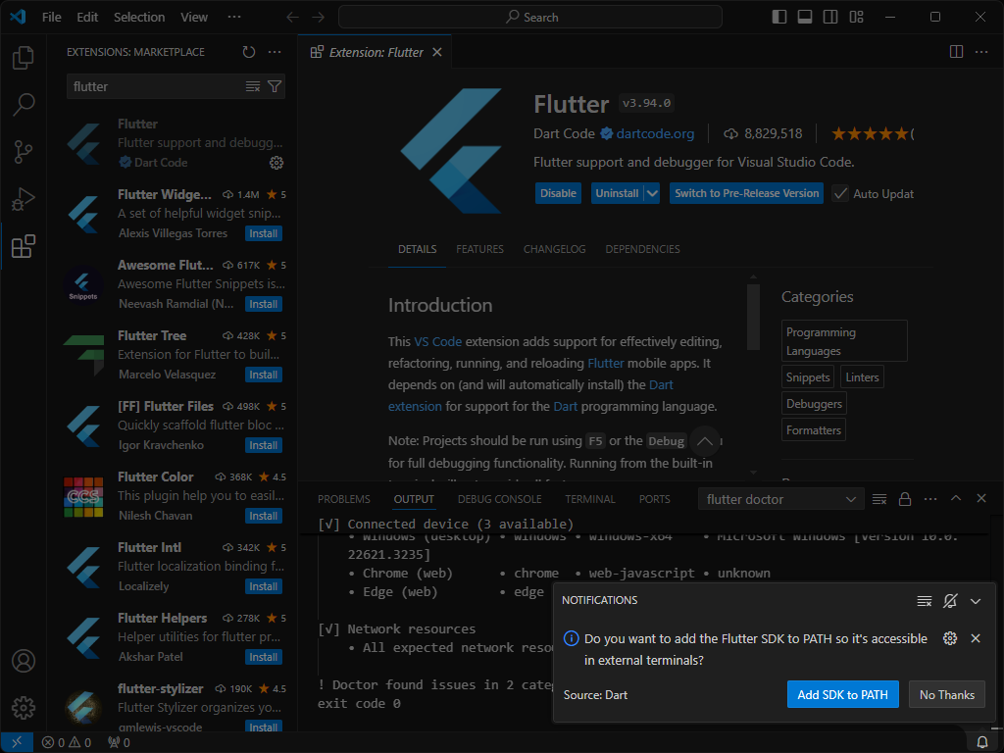
Task: Open File menu
Action: 51,18
